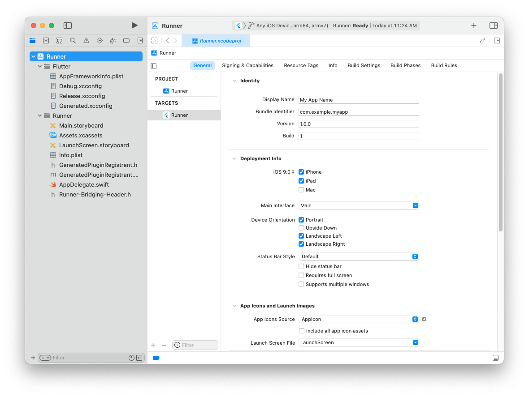
Task: Open the Issue navigator warning triangle
Action: pyautogui.click(x=86, y=40)
